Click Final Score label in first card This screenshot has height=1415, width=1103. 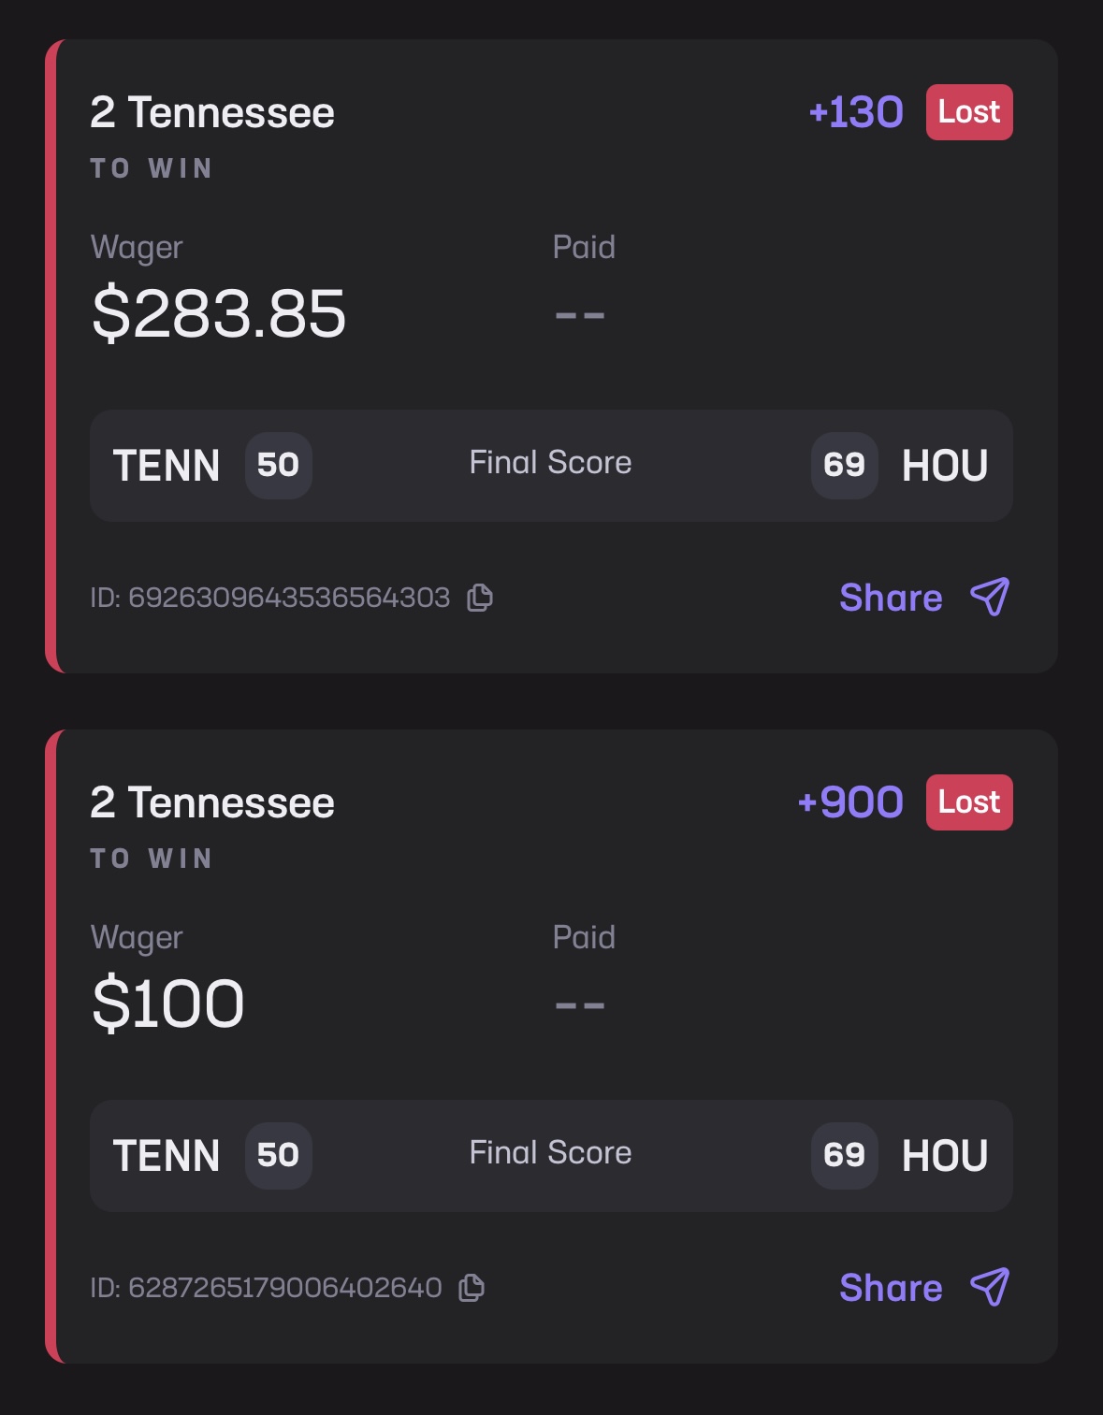point(550,463)
